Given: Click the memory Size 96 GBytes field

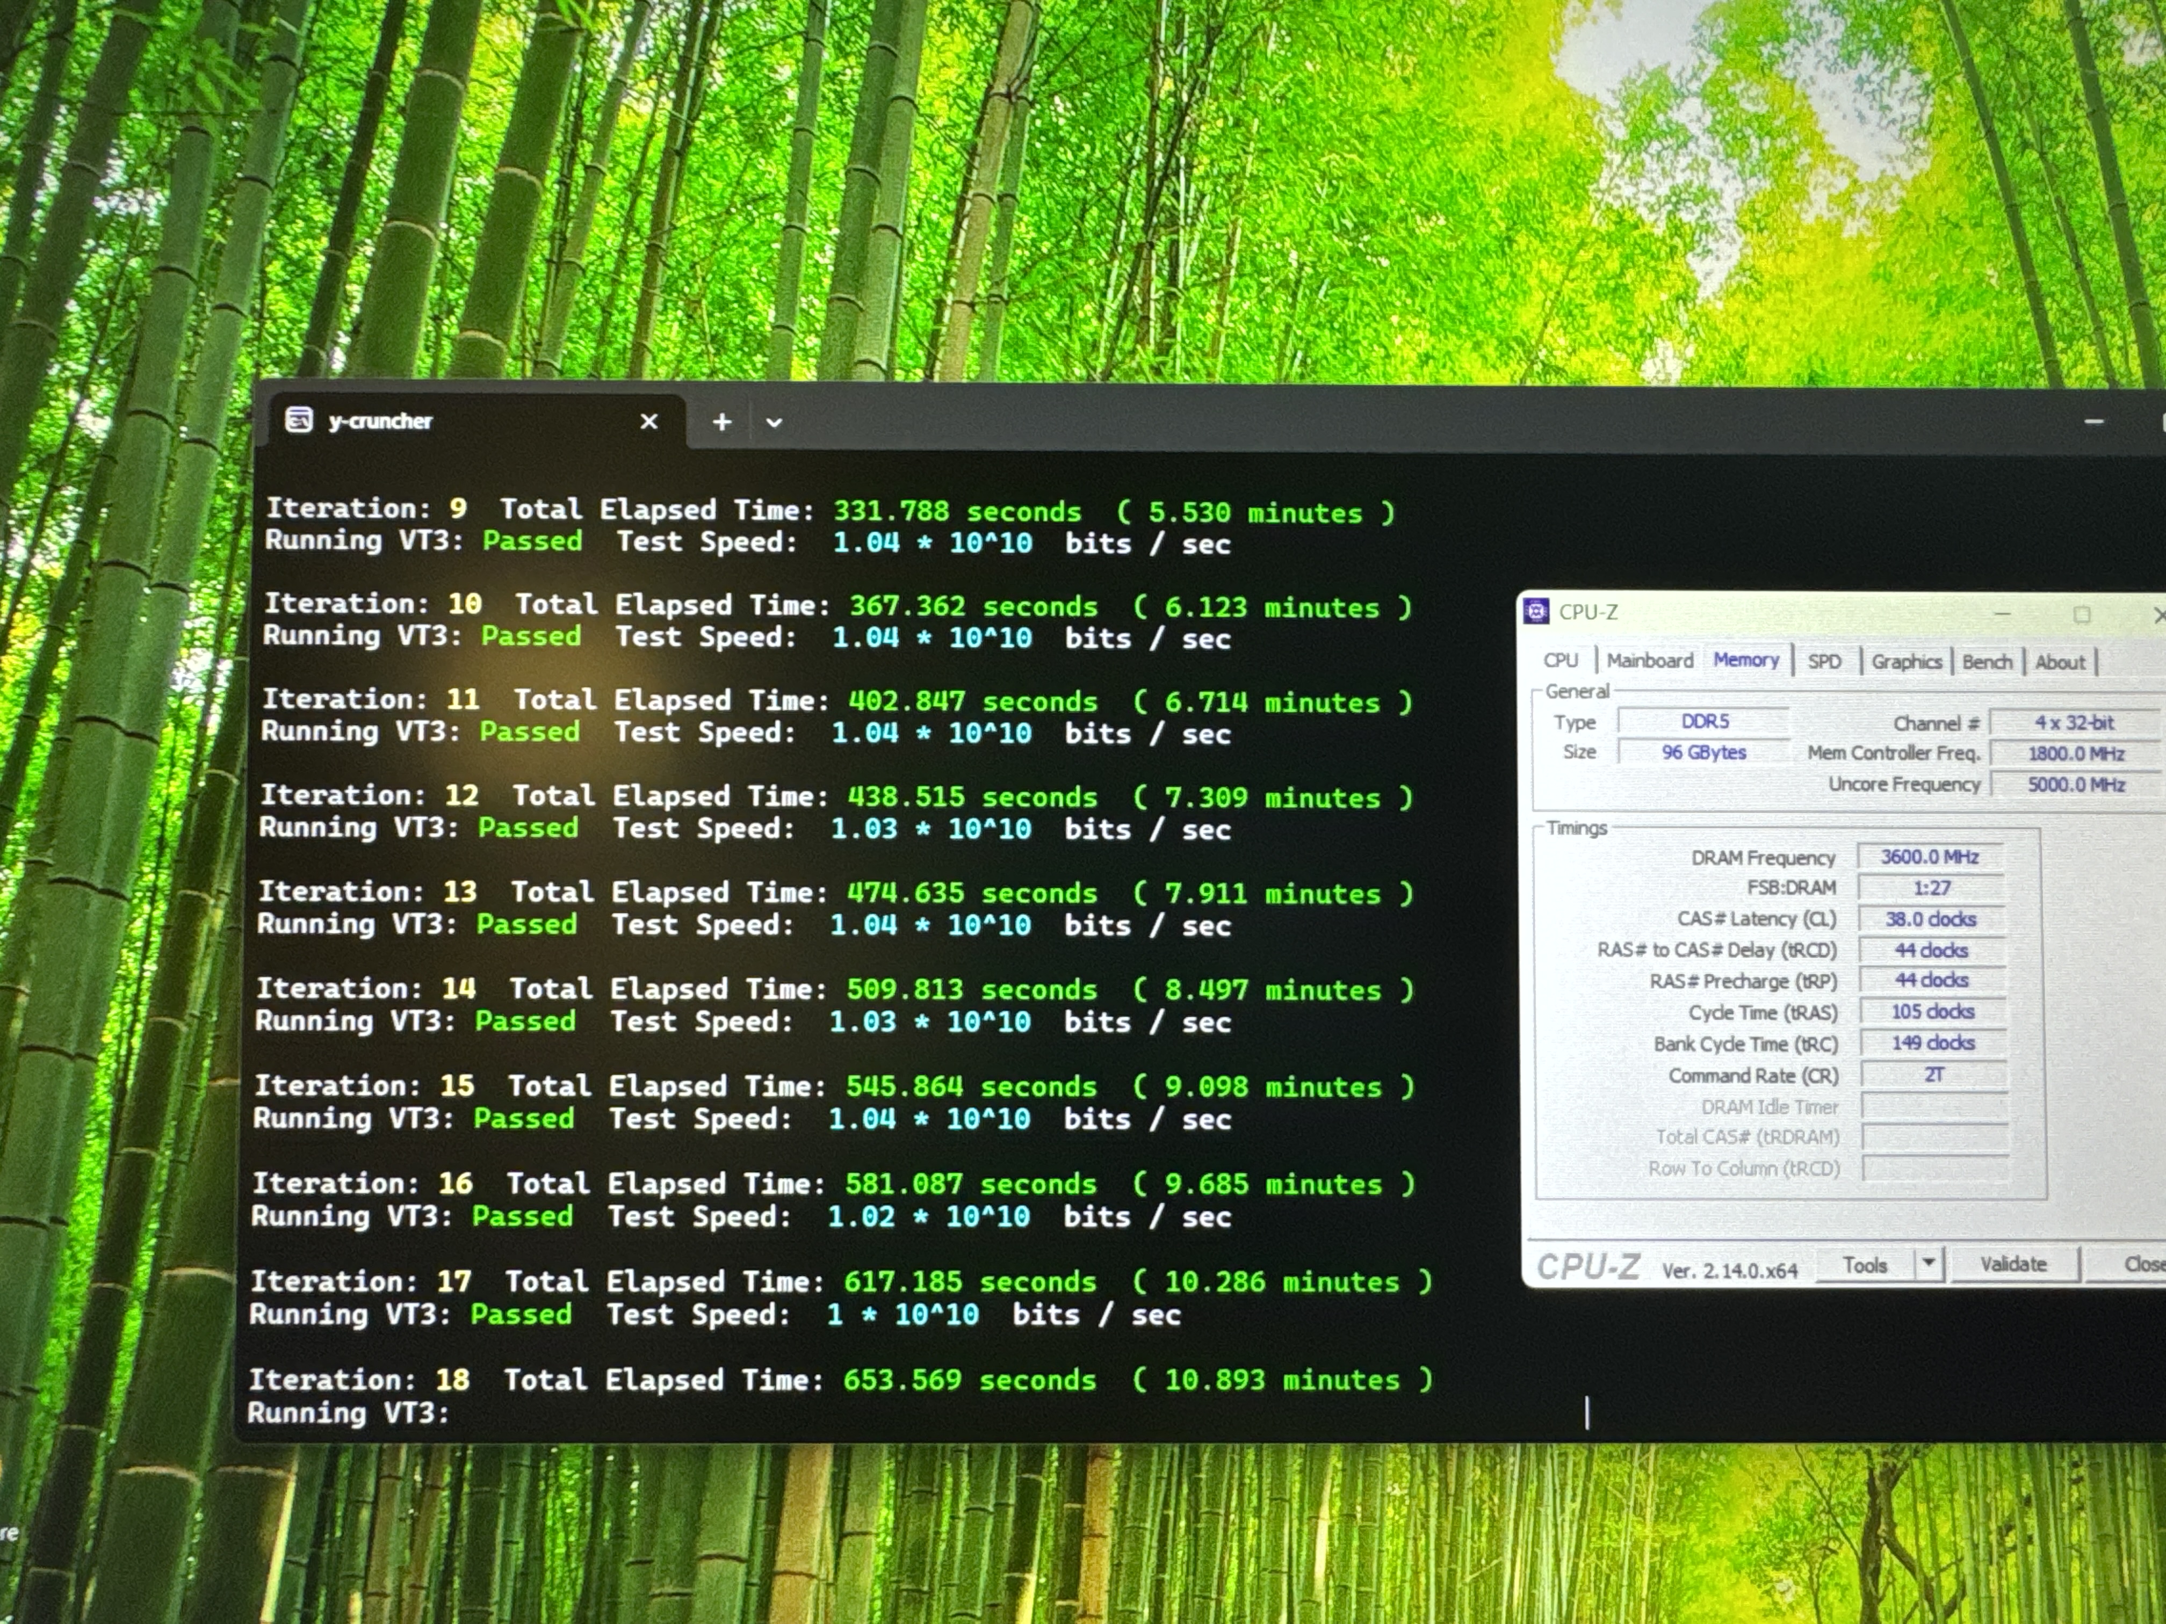Looking at the screenshot, I should [1703, 752].
